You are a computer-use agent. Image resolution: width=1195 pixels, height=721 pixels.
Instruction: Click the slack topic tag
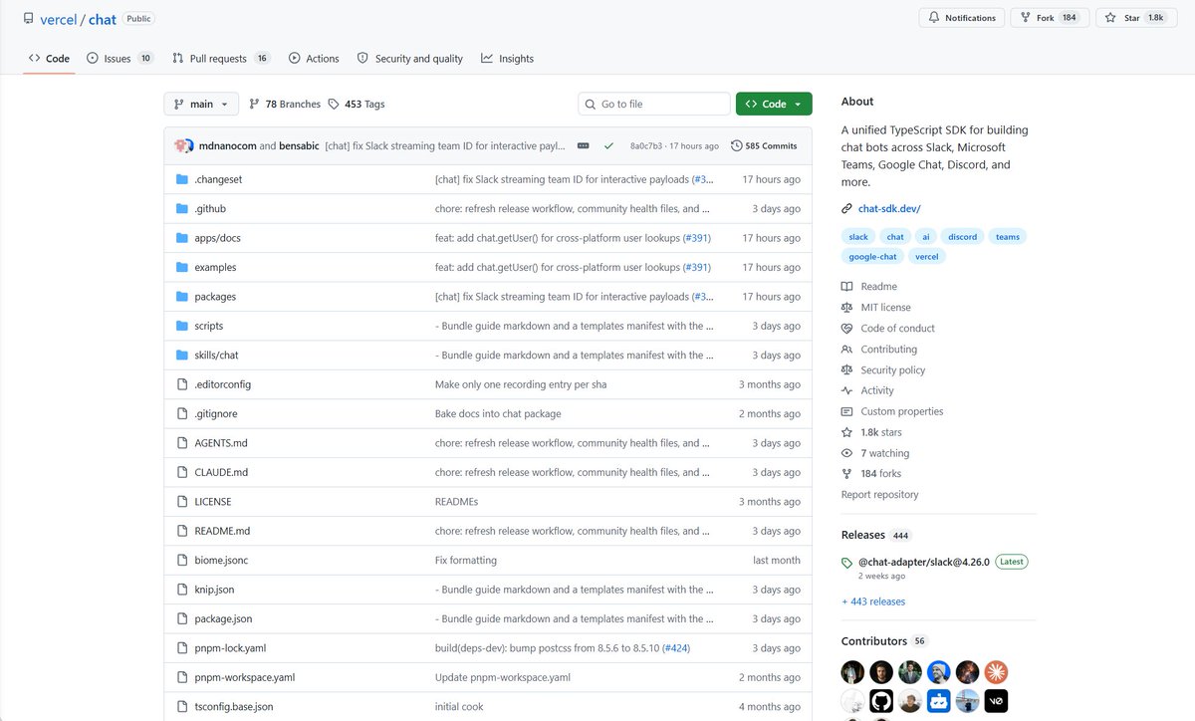(858, 237)
